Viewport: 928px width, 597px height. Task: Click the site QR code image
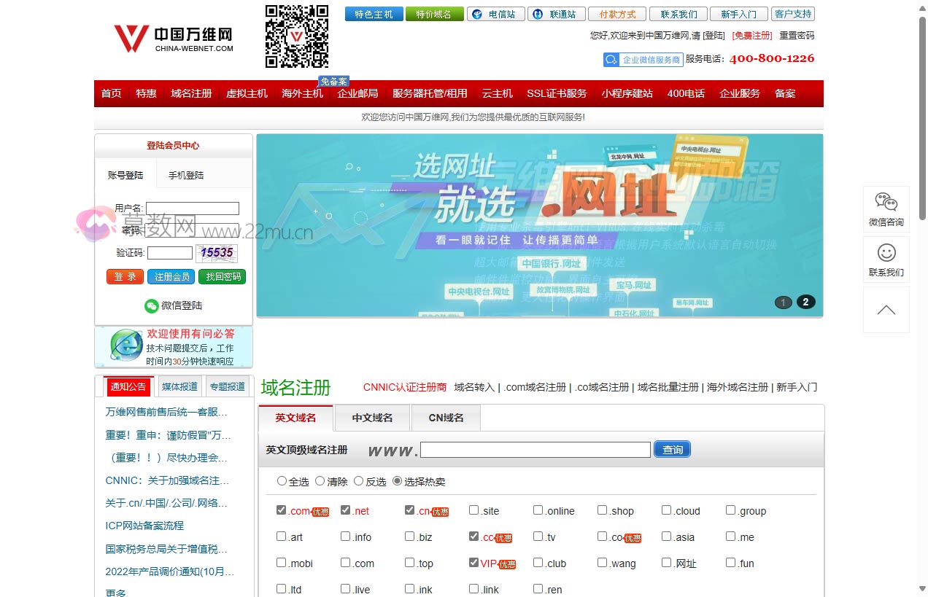[296, 35]
